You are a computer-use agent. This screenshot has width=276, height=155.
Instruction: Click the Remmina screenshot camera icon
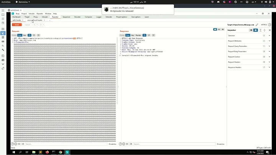point(3,60)
